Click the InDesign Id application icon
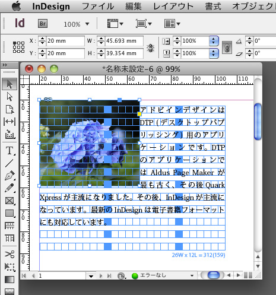Image resolution: width=276 pixels, height=295 pixels. 20,23
